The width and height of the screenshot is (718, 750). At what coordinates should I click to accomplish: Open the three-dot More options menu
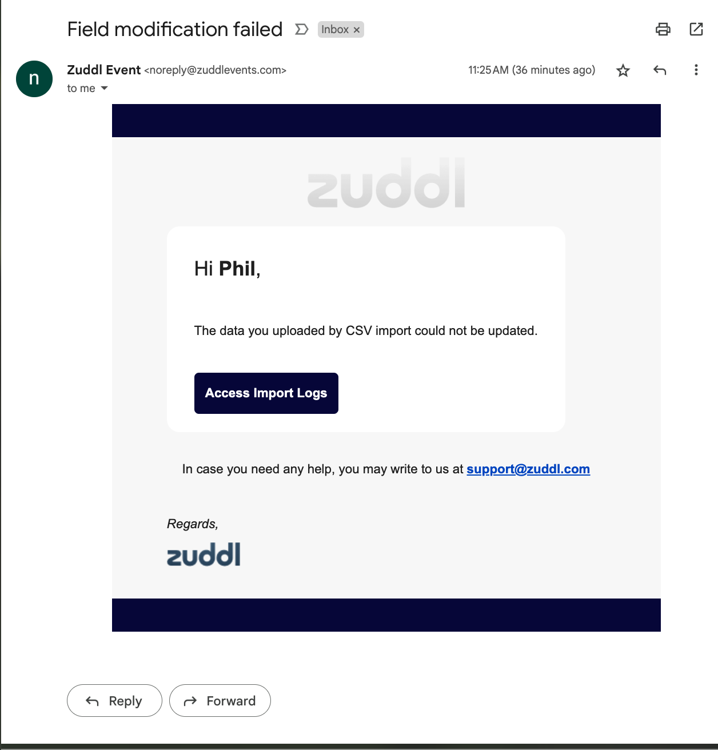696,70
